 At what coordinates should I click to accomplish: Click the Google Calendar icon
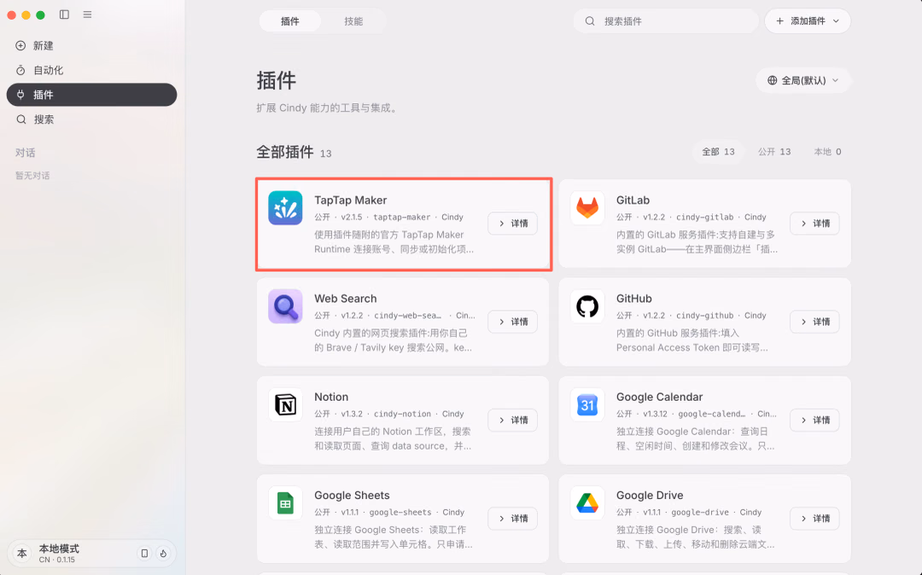tap(586, 404)
